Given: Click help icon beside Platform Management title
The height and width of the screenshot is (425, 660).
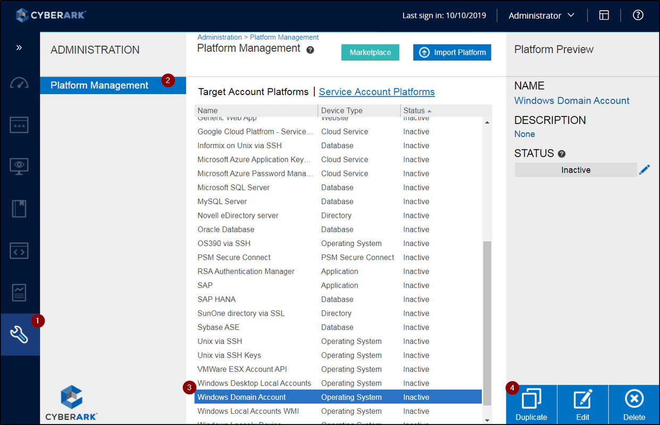Looking at the screenshot, I should click(x=311, y=50).
